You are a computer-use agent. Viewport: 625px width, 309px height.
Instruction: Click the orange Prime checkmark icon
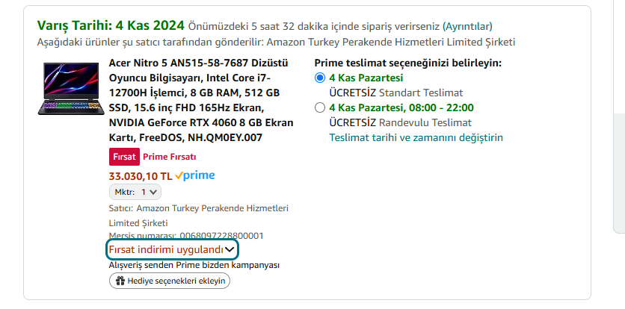point(179,176)
